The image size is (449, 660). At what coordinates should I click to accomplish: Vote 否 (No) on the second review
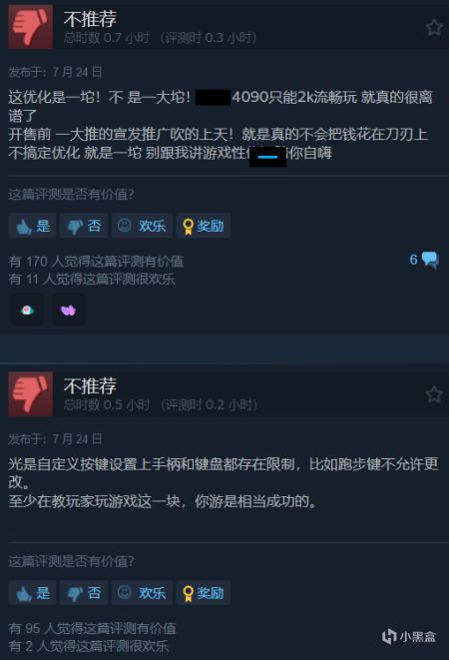[84, 593]
